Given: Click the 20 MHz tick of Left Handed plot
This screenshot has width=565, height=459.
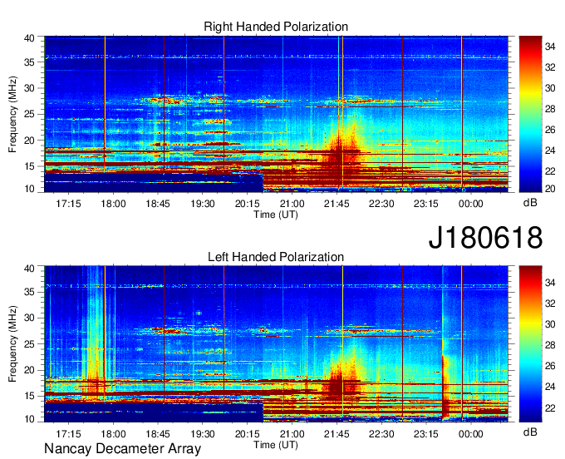Looking at the screenshot, I should (x=29, y=370).
